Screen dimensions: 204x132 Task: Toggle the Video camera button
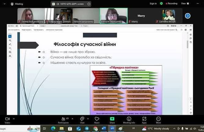[x=7, y=119]
